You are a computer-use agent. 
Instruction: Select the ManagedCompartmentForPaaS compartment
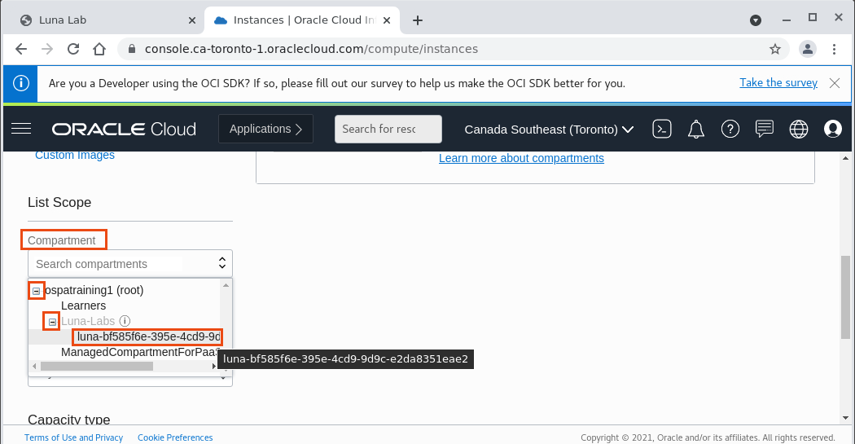(x=139, y=353)
